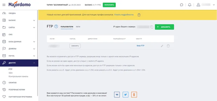Click the Почта envelope icon

click(4, 56)
